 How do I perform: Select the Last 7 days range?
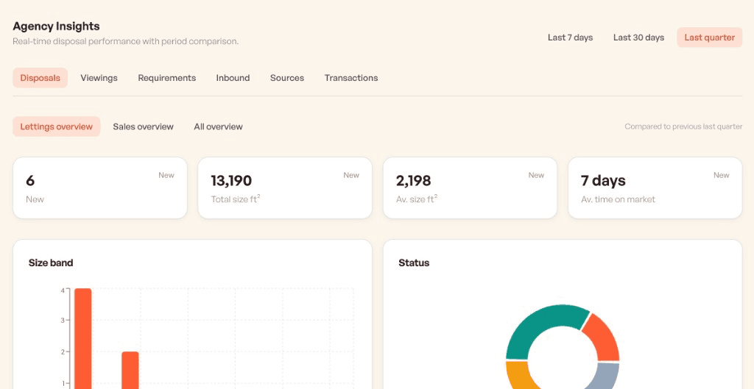pos(570,38)
